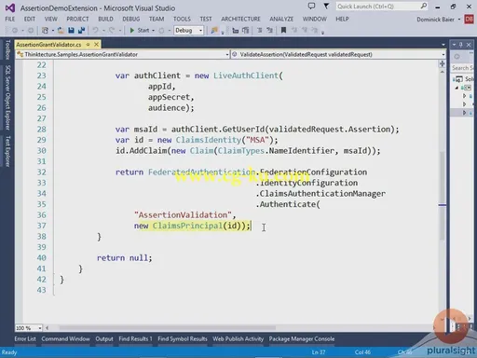
Task: Open the document tab list dropdown arrow
Action: tap(443, 45)
